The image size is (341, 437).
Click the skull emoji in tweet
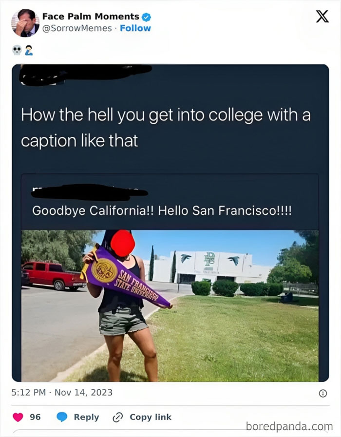click(x=17, y=51)
